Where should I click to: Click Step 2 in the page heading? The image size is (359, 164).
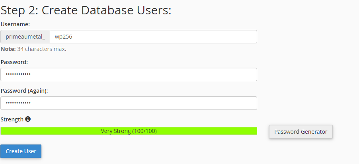pyautogui.click(x=19, y=10)
